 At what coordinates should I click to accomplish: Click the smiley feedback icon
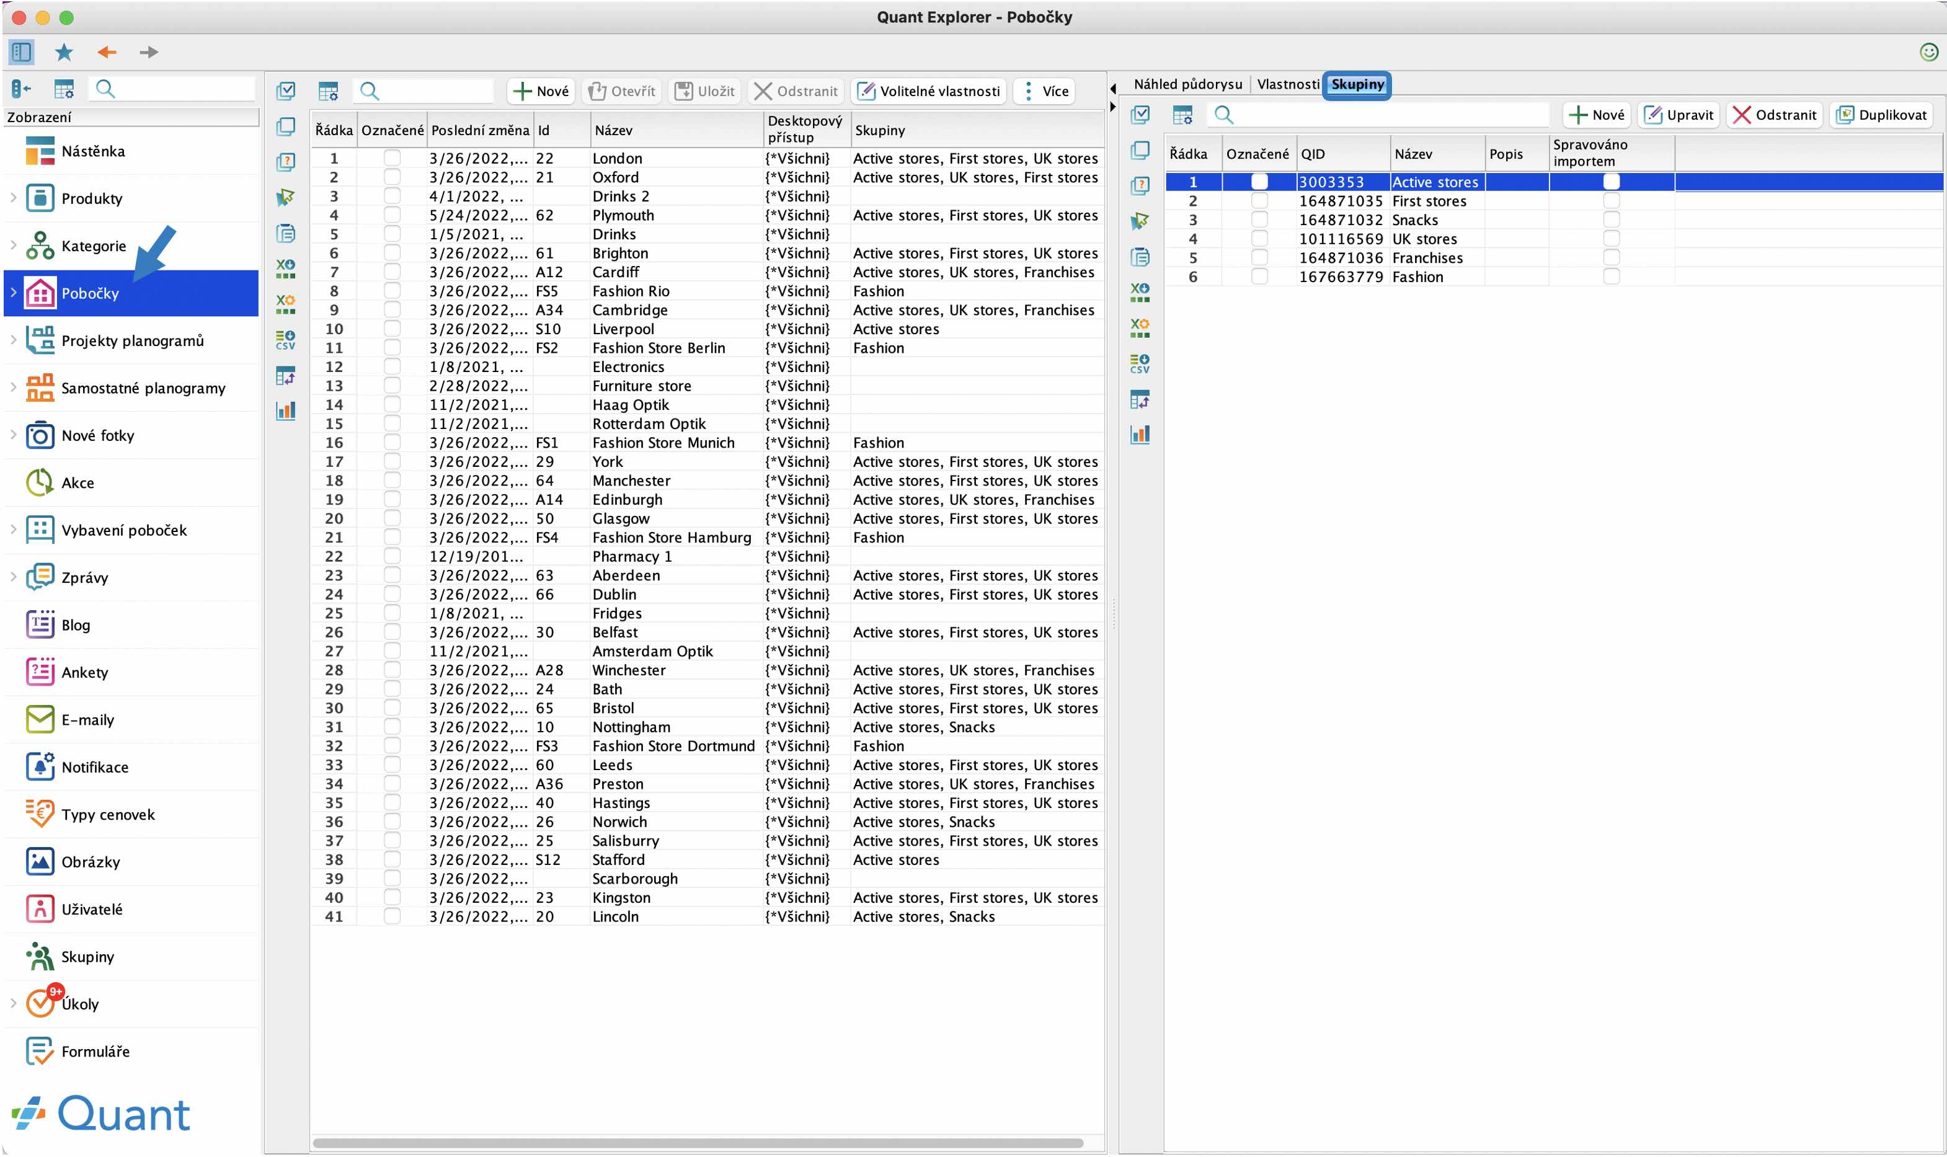coord(1928,52)
